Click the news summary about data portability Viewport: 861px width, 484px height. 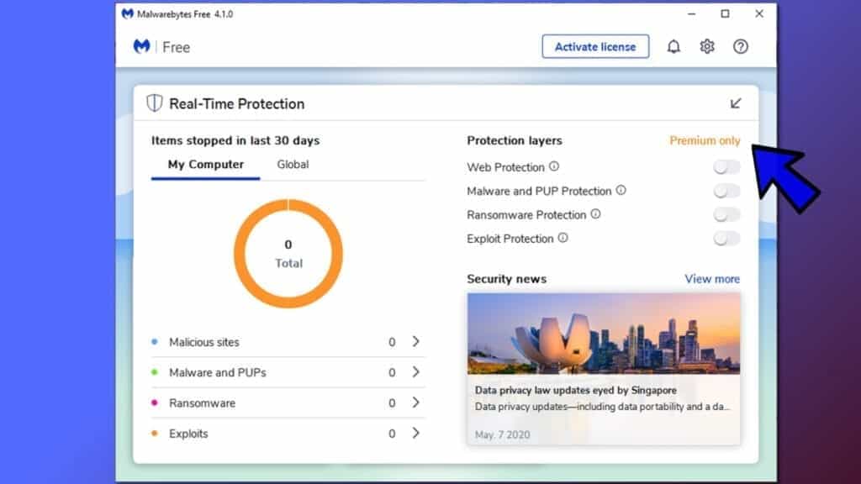click(602, 407)
